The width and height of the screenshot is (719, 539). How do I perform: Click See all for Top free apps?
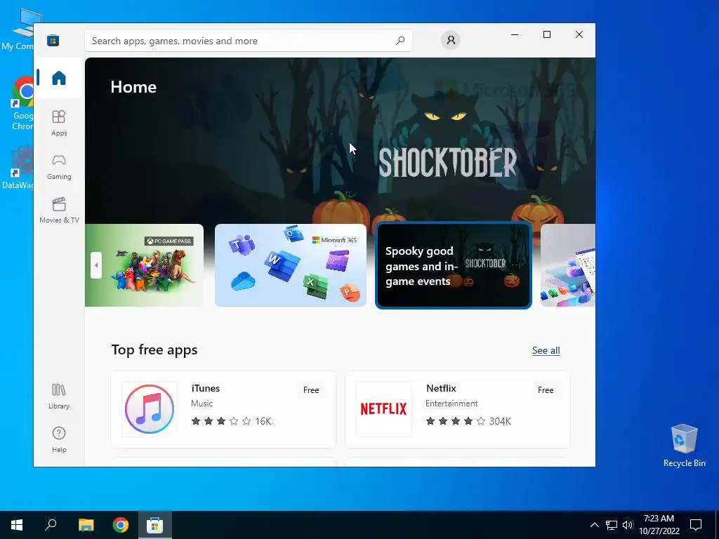click(x=546, y=350)
